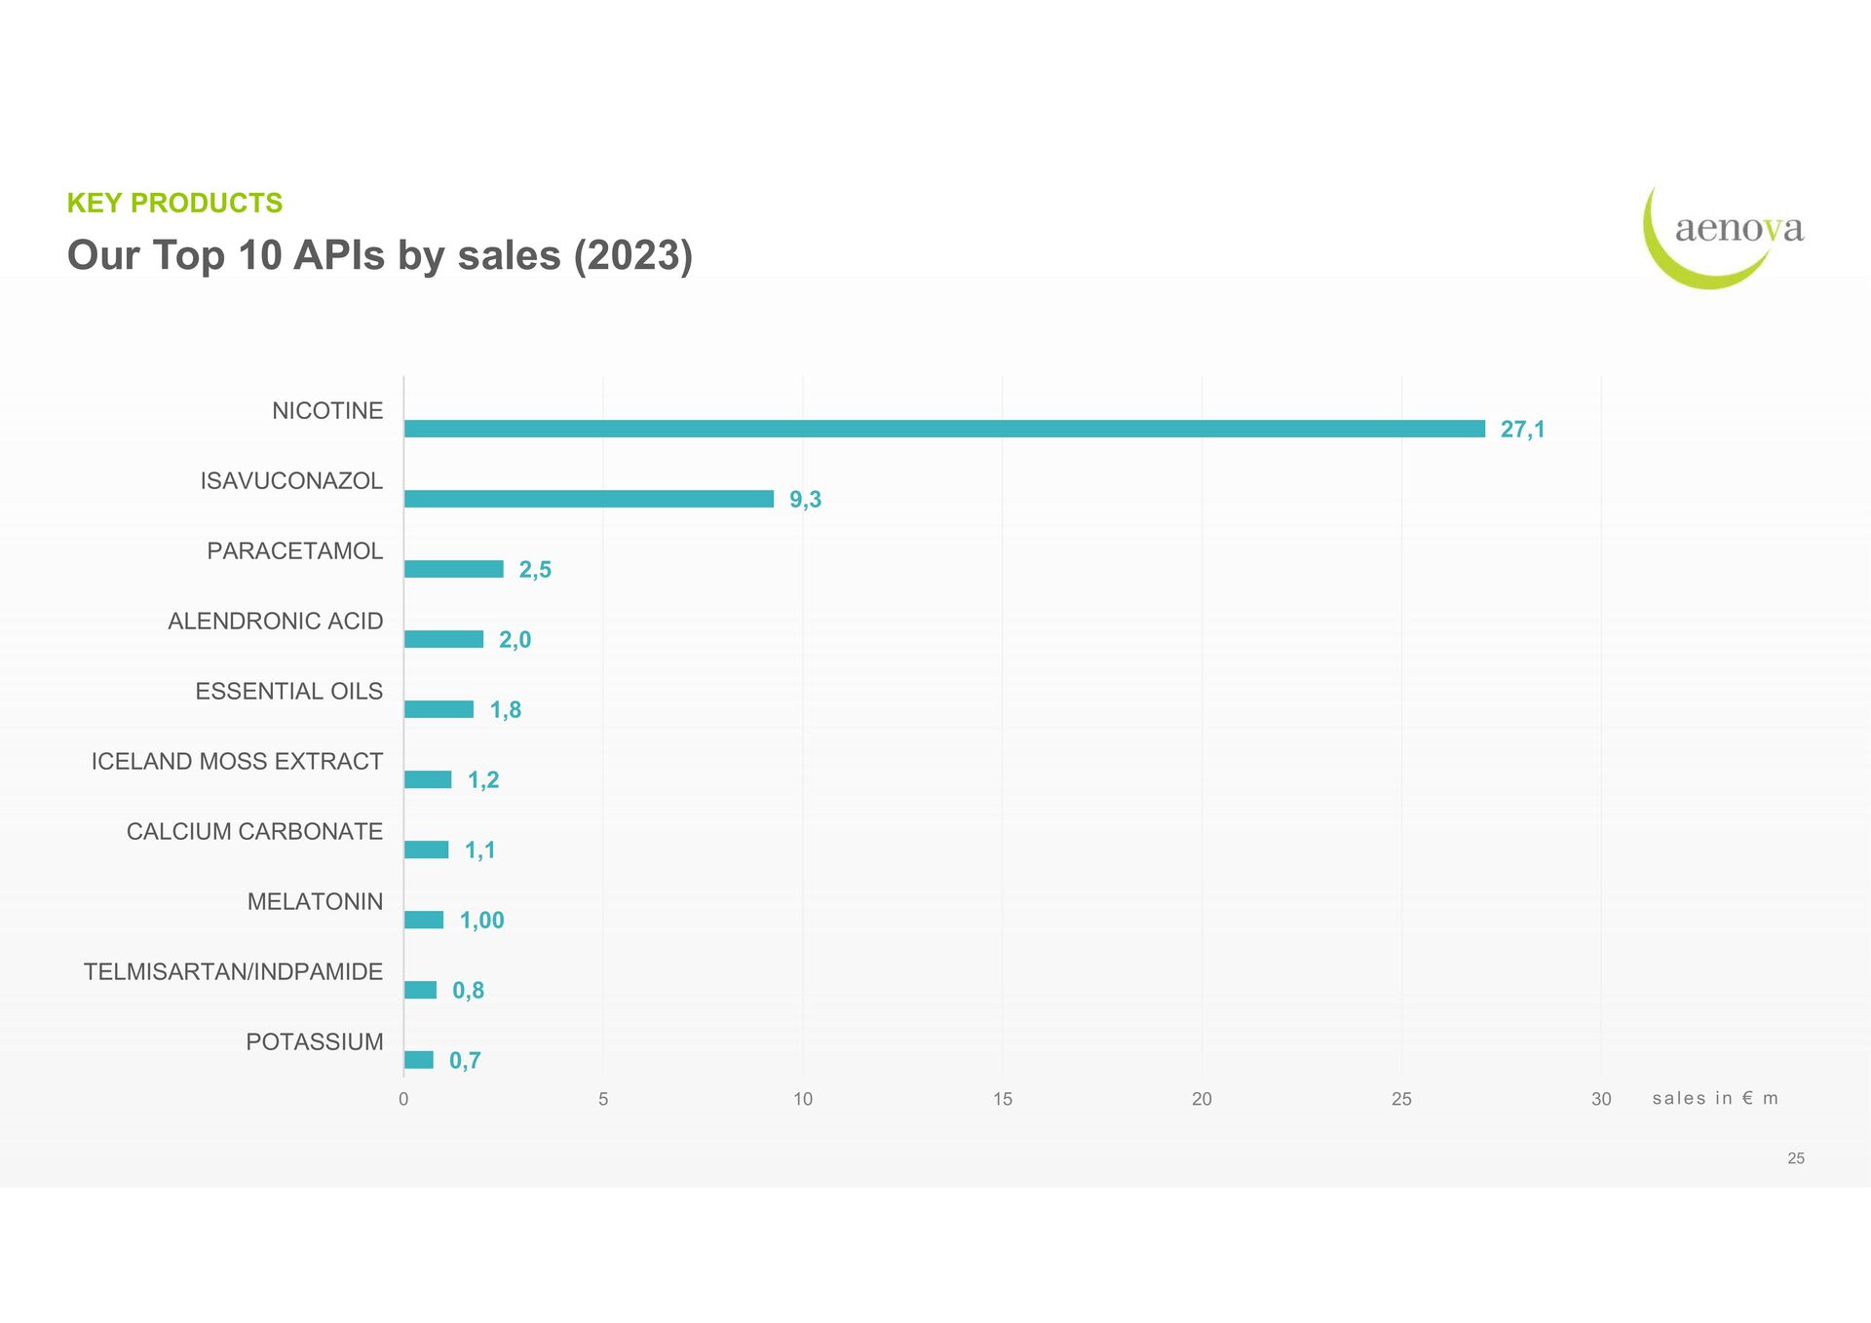Click the aenova logo
This screenshot has width=1871, height=1323.
(1723, 237)
